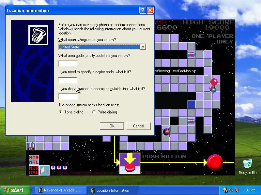
Task: Select the Pulse dialing radio button
Action: [94, 112]
